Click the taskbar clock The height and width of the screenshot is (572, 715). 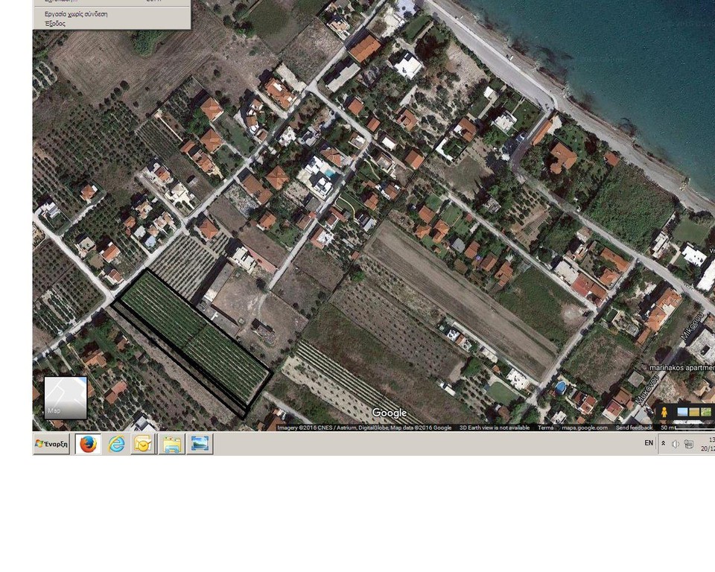(x=708, y=444)
